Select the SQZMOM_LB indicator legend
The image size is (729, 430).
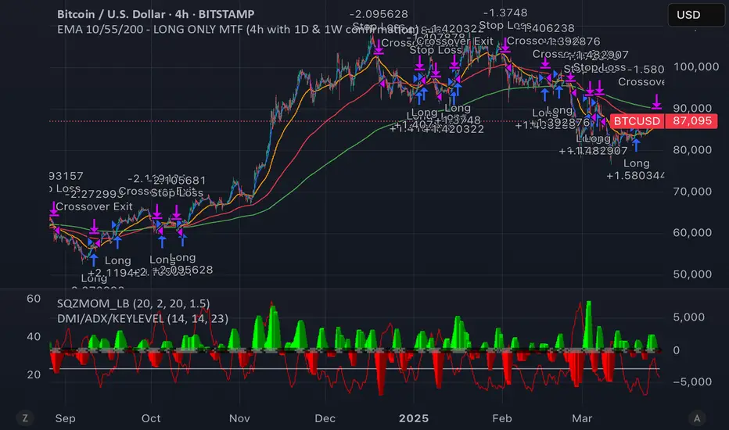(133, 303)
